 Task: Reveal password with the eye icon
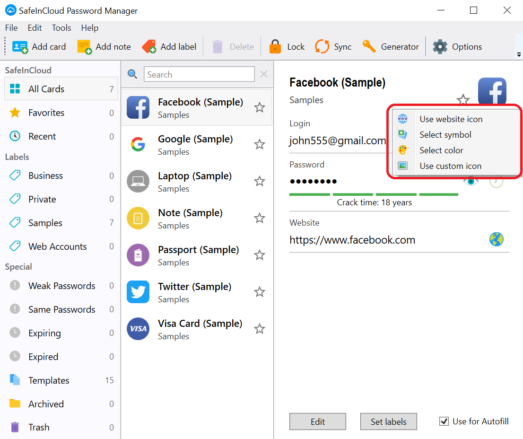(471, 181)
